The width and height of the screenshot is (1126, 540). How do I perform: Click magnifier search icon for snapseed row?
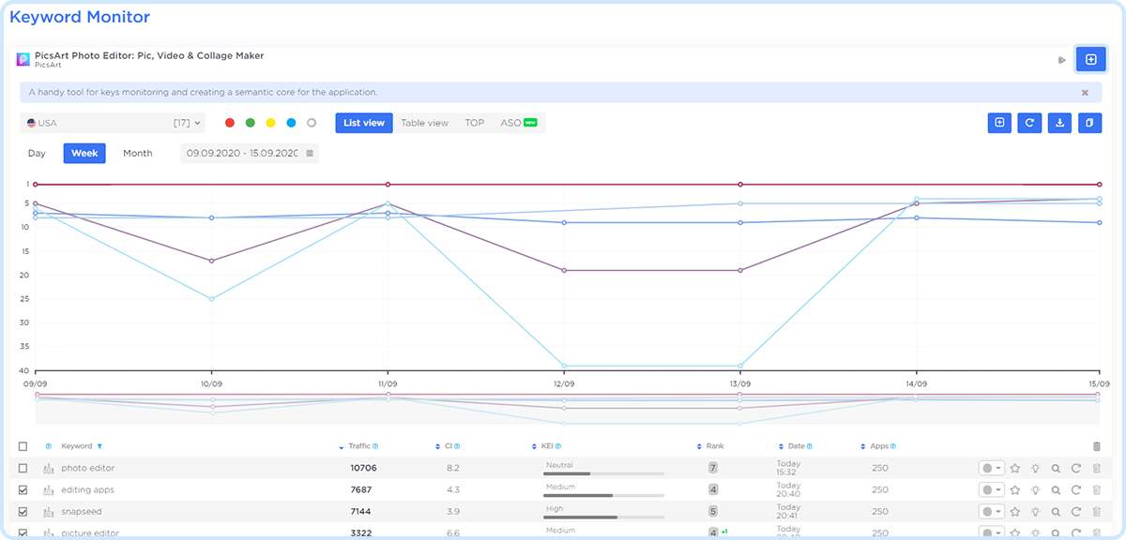tap(1056, 512)
